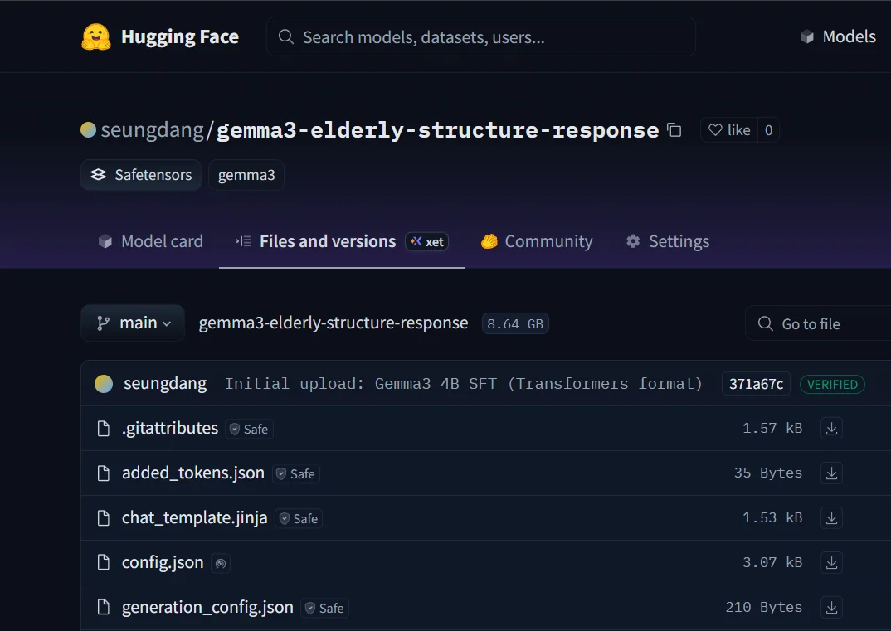Image resolution: width=891 pixels, height=631 pixels.
Task: Click Safe badge on chat_template.jinja
Action: (x=299, y=518)
